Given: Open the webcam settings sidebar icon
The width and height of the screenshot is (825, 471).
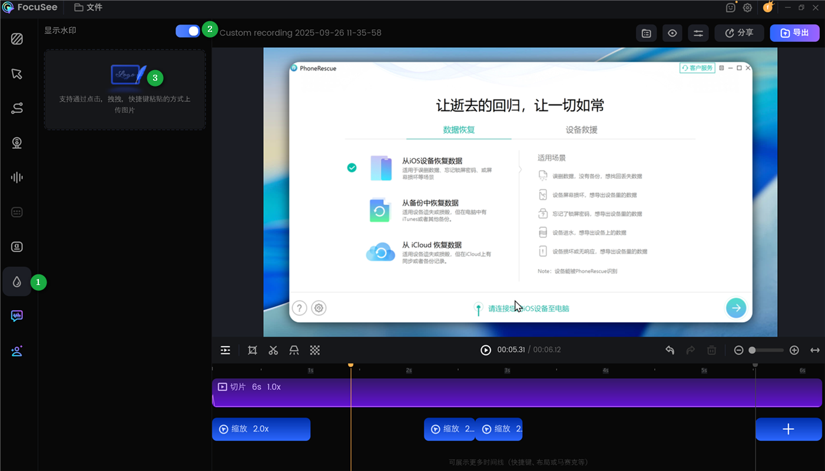Looking at the screenshot, I should (17, 143).
